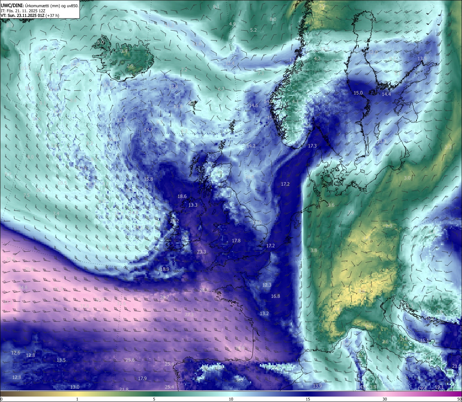Click the 13.3 value over Northern Ireland
The width and height of the screenshot is (462, 402).
193,205
